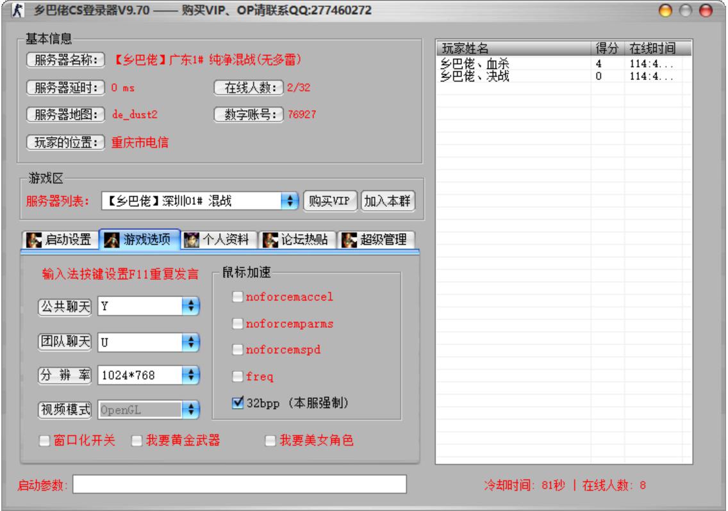Expand the 团队聊天 key dropdown
The height and width of the screenshot is (511, 728).
(191, 343)
